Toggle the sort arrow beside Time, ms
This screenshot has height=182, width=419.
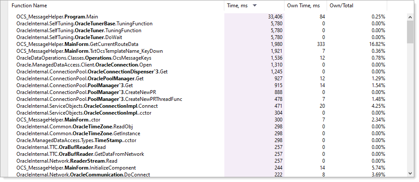(254, 6)
